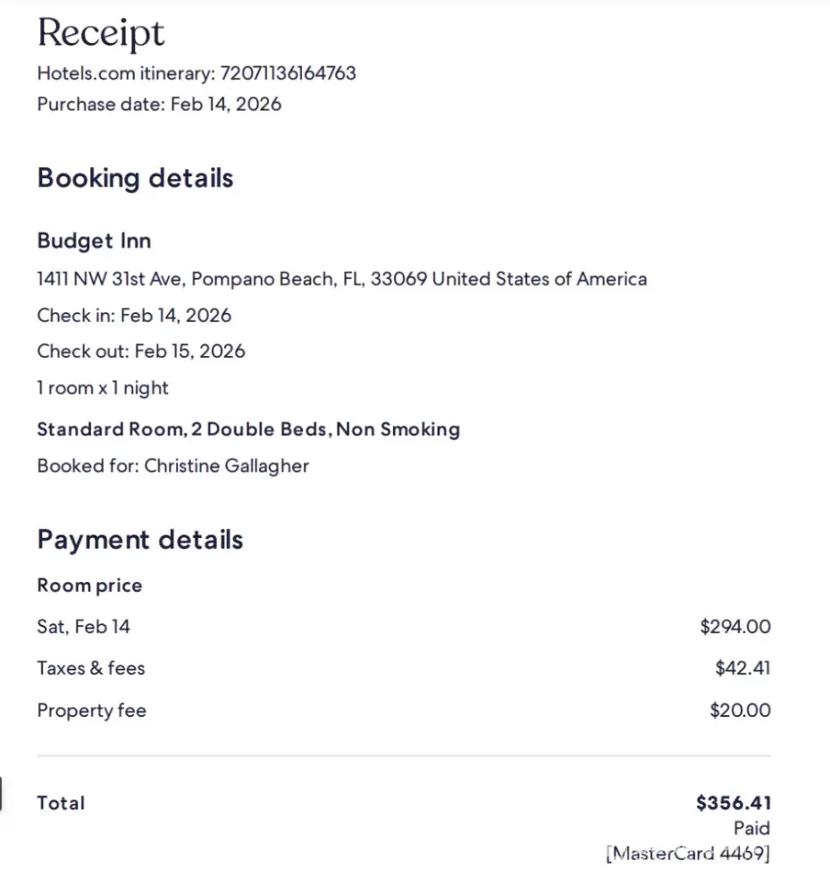Click the Check in date line

[x=134, y=316]
